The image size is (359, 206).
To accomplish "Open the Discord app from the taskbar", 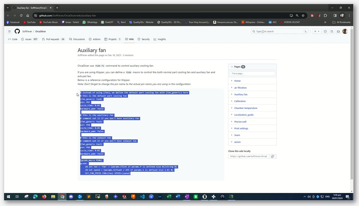I will click(x=71, y=196).
